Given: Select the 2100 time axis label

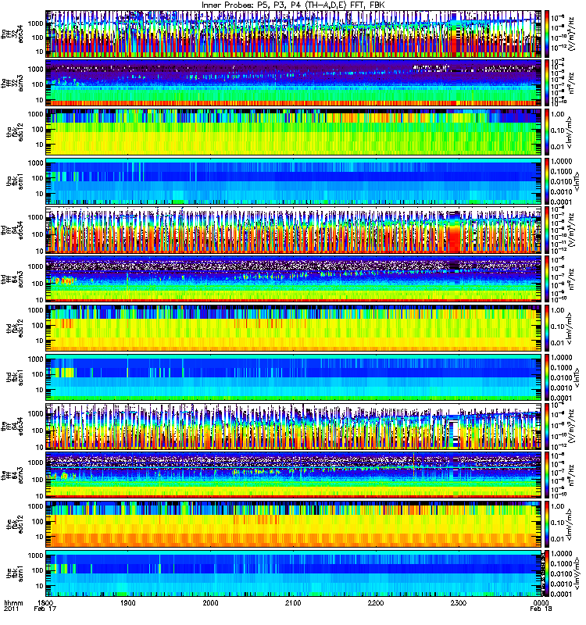Looking at the screenshot, I should click(293, 603).
